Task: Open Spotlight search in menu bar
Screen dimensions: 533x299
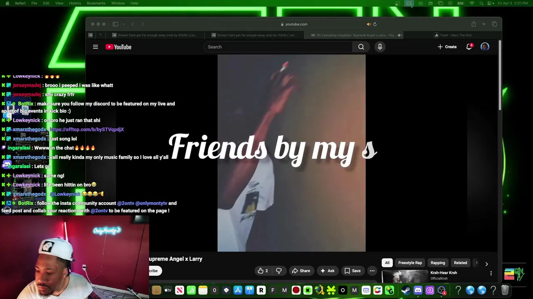Action: (481, 3)
